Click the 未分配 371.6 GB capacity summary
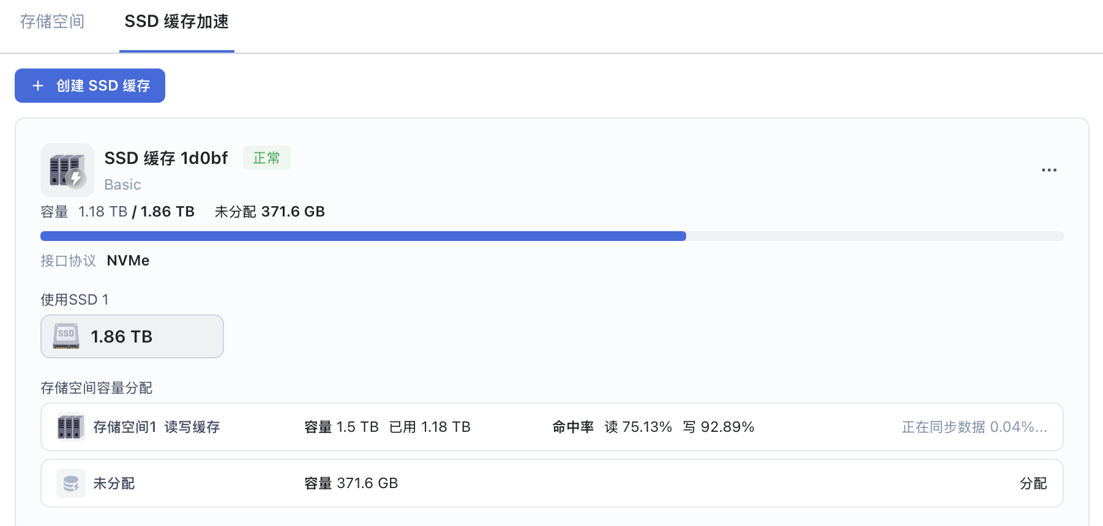 [x=269, y=212]
